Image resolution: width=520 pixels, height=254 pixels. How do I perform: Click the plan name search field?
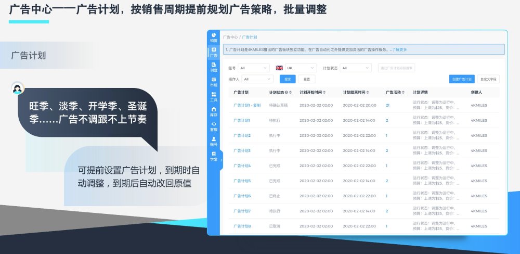point(396,68)
